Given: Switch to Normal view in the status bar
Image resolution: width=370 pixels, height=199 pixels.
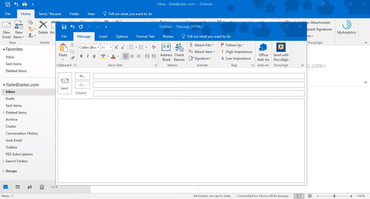Looking at the screenshot, I should (x=299, y=196).
